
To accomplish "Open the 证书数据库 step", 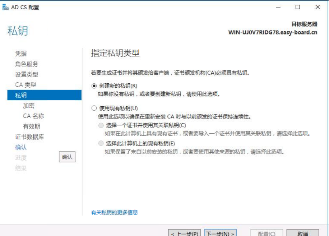I will click(x=29, y=137).
